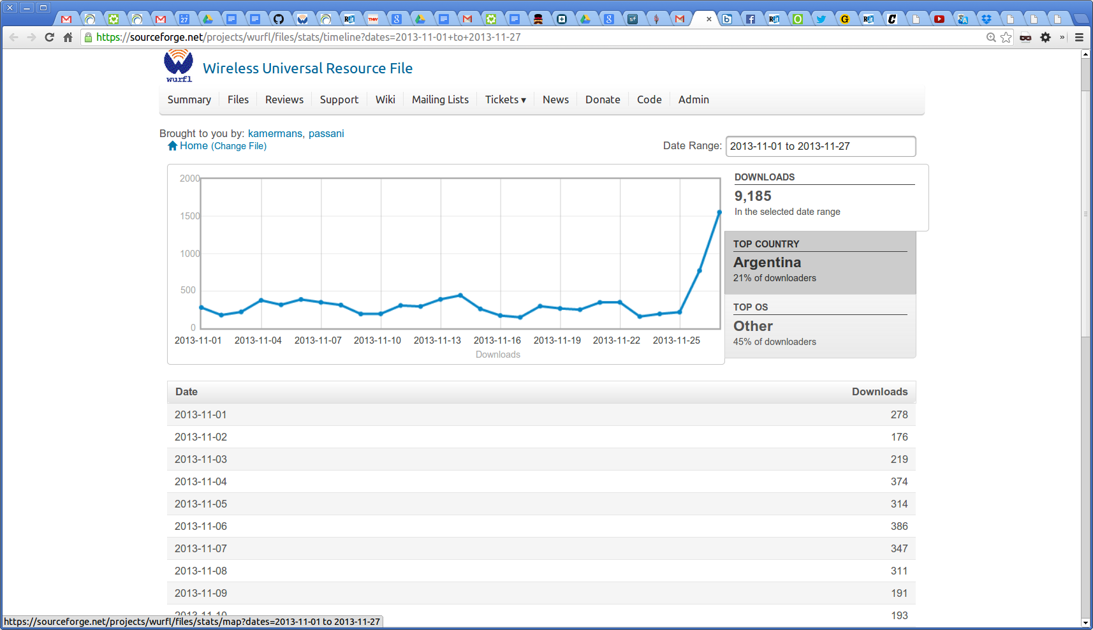Image resolution: width=1093 pixels, height=630 pixels.
Task: Switch to the Twitter tab
Action: point(821,19)
